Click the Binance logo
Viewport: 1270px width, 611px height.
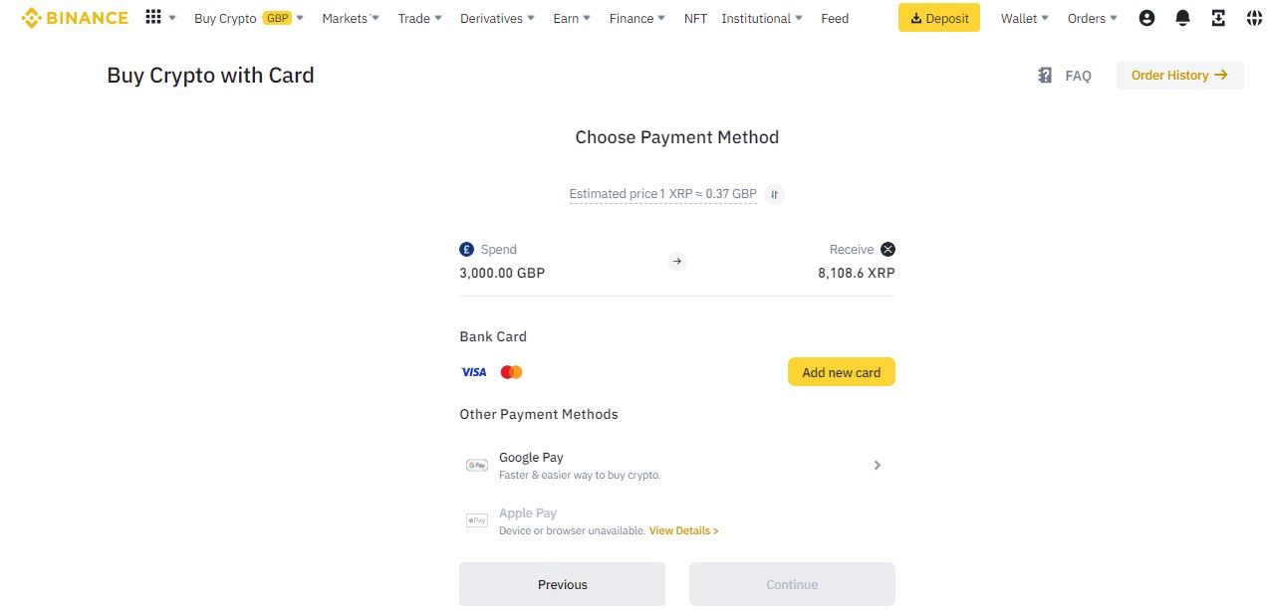coord(75,18)
